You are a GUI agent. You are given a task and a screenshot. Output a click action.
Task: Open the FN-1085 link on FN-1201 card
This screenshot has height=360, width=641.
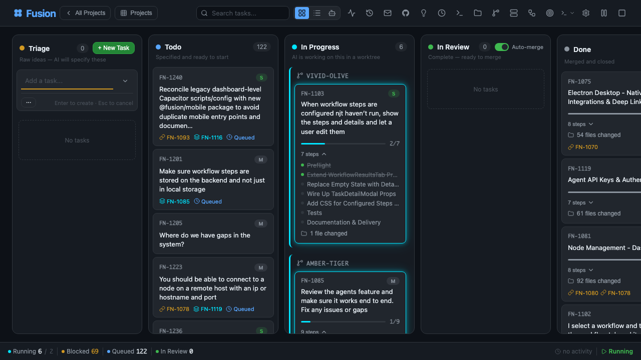click(x=175, y=201)
